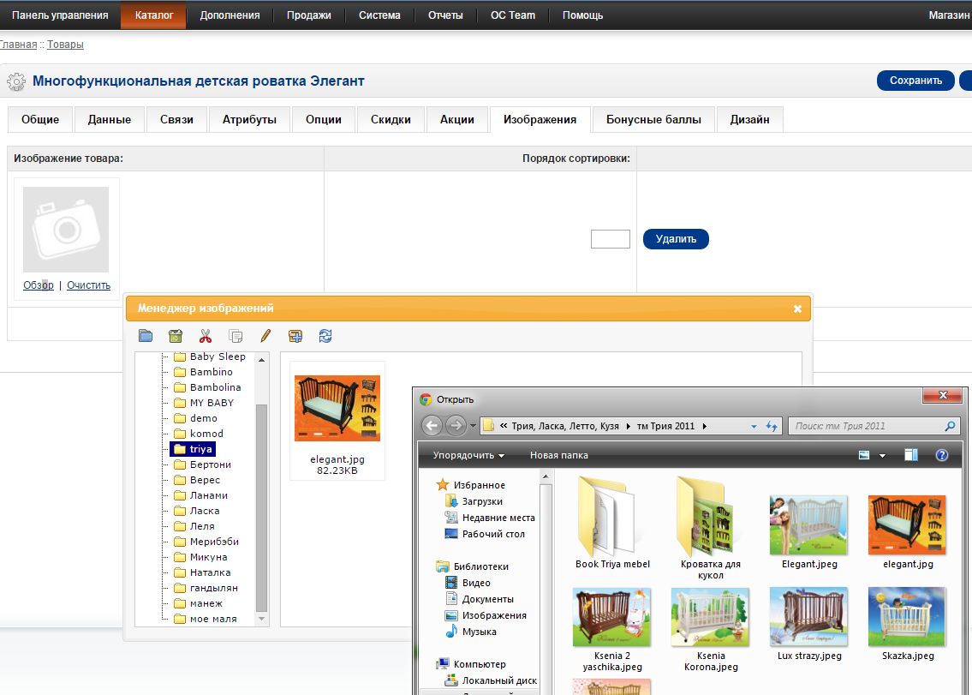This screenshot has width=972, height=695.
Task: Open help in the file dialog toolbar
Action: pyautogui.click(x=941, y=455)
